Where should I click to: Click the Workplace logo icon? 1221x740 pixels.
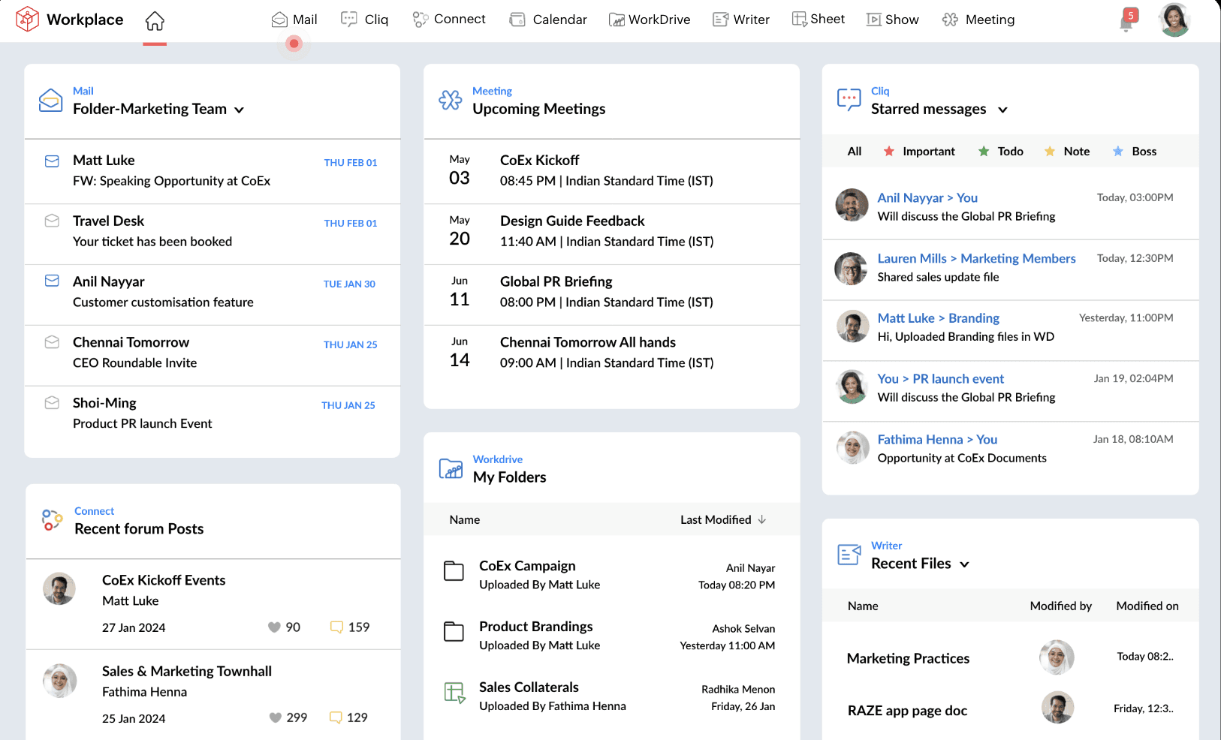tap(27, 19)
